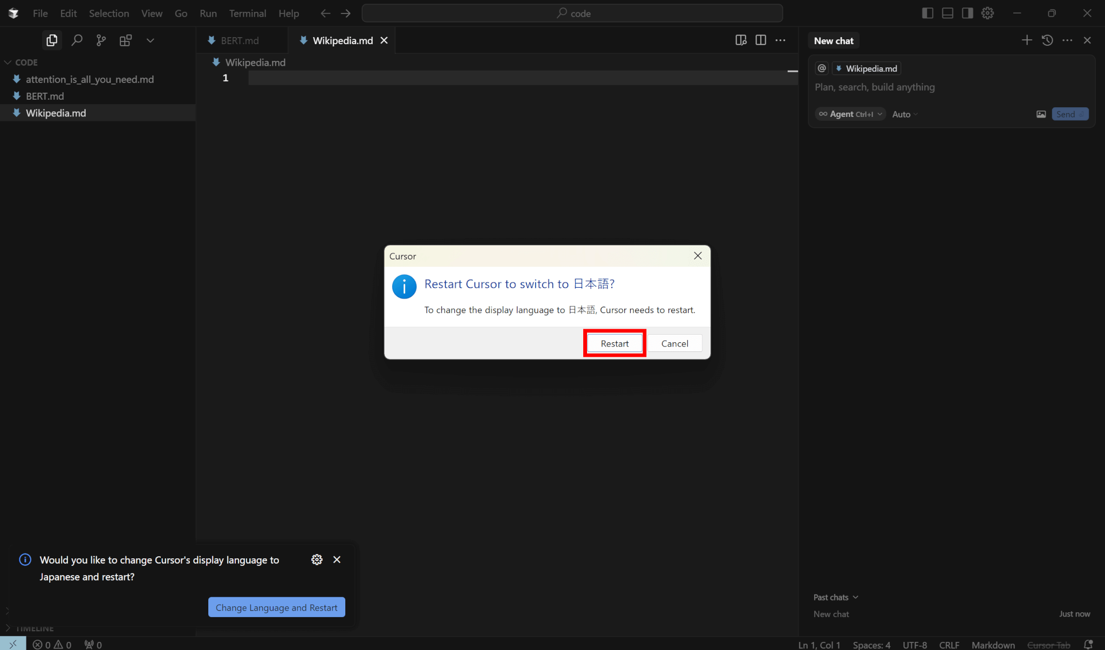The height and width of the screenshot is (650, 1105).
Task: Open the Auto model dropdown
Action: coord(905,114)
